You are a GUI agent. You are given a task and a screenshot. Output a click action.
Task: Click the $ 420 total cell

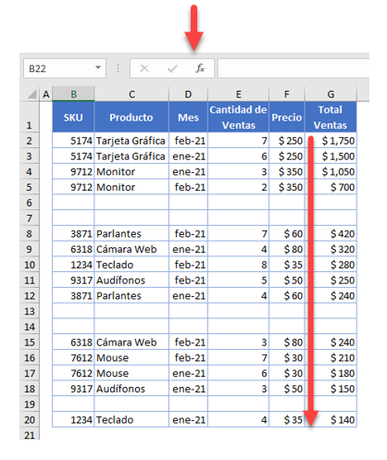[x=331, y=233]
